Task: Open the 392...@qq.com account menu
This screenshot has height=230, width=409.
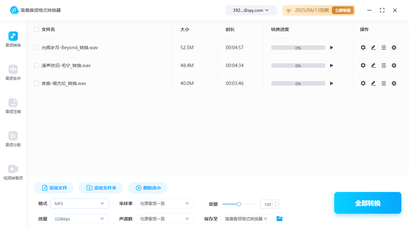Action: coord(251,10)
